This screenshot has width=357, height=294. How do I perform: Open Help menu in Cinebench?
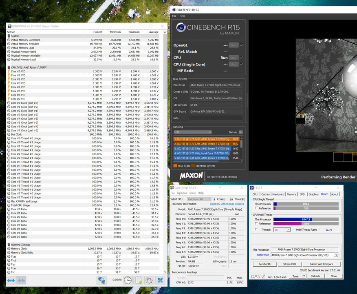pos(182,16)
